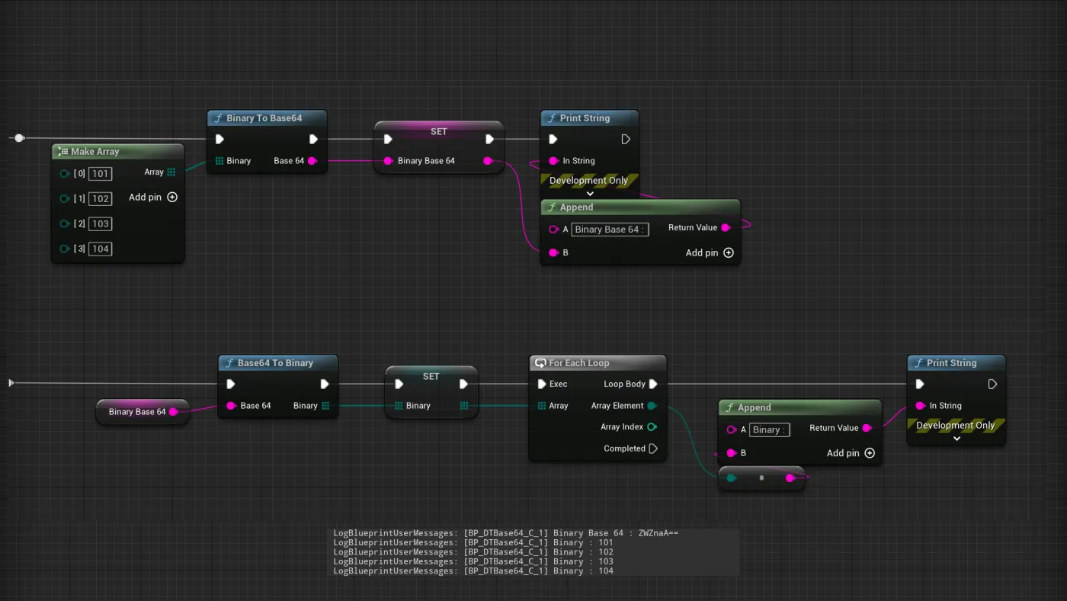
Task: Click log line 'Binary : 102'
Action: point(473,551)
